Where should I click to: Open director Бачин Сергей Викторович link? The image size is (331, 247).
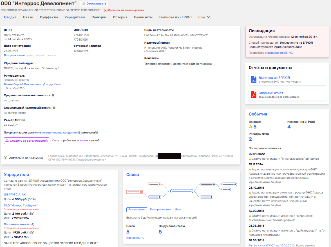click(23, 84)
